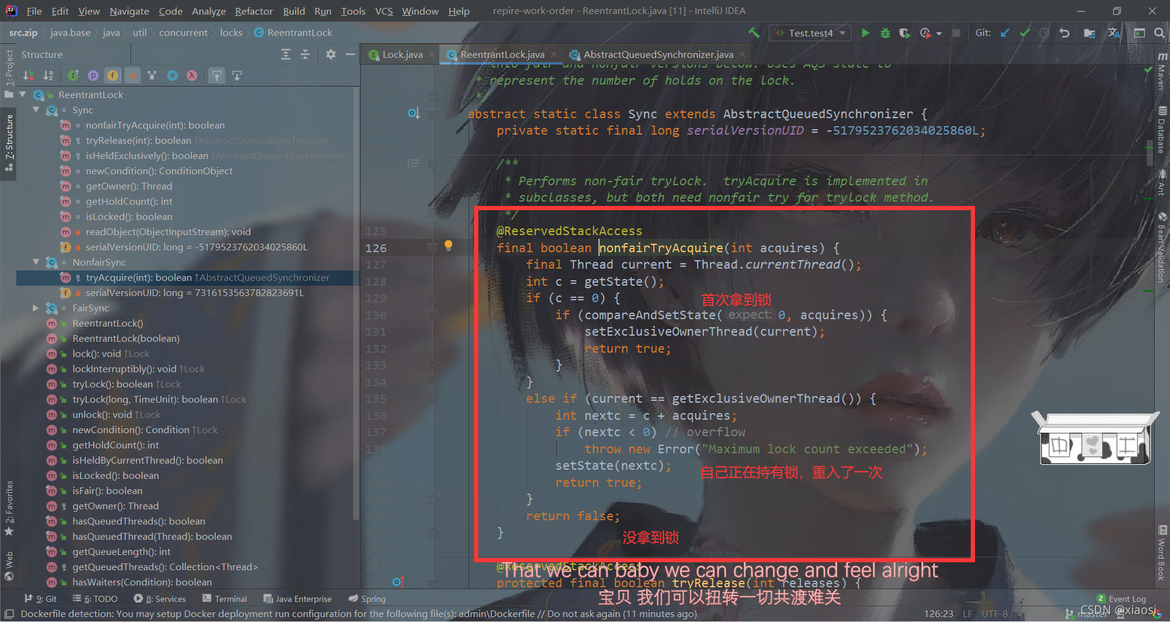Click the ReentrantLock breadcrumb

pyautogui.click(x=294, y=33)
